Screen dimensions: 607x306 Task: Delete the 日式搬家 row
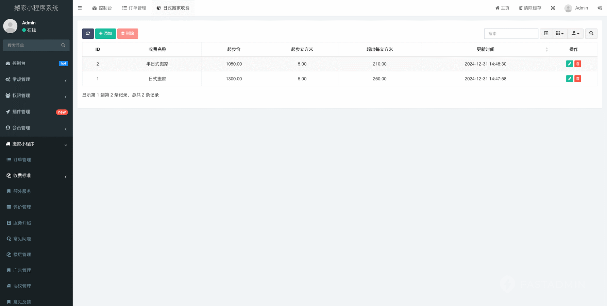tap(577, 79)
